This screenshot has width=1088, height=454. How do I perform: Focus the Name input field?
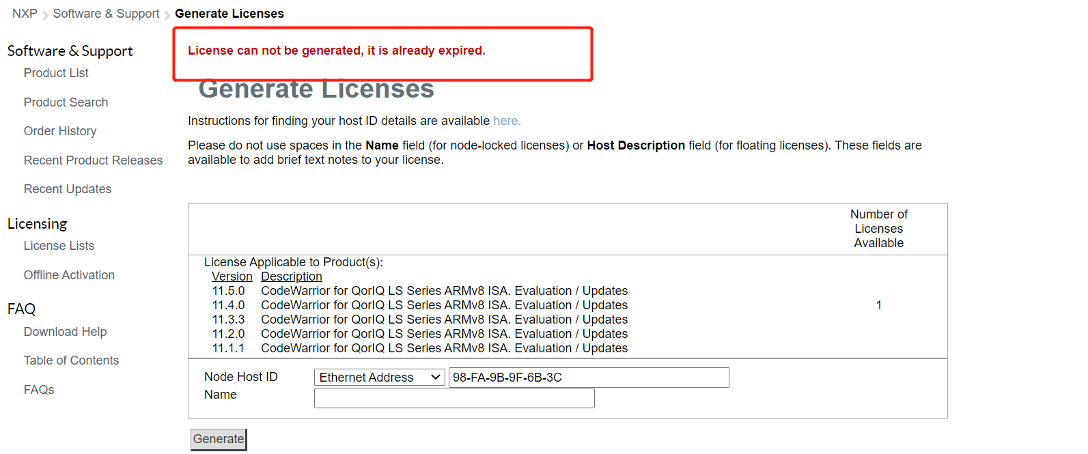click(x=454, y=398)
